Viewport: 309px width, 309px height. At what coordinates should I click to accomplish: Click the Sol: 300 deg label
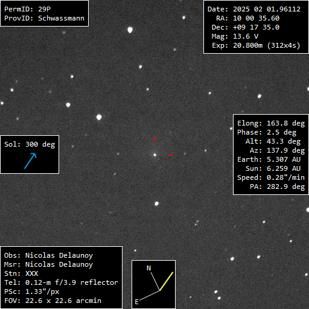point(30,144)
